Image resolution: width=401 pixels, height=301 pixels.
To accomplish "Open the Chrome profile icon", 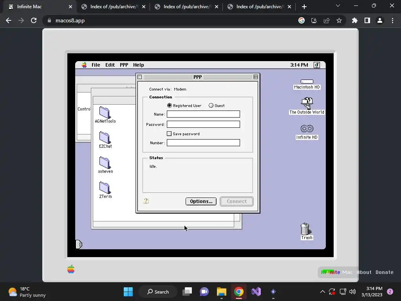I will pyautogui.click(x=380, y=20).
